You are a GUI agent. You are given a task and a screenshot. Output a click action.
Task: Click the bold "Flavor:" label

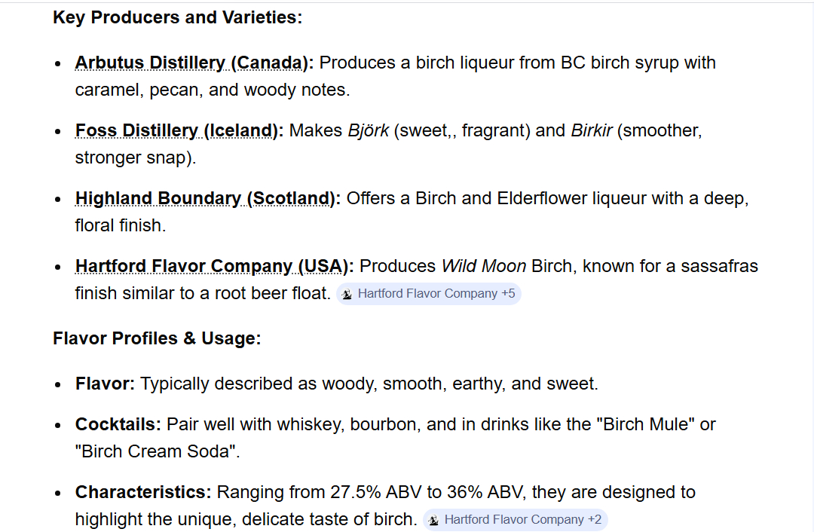105,384
